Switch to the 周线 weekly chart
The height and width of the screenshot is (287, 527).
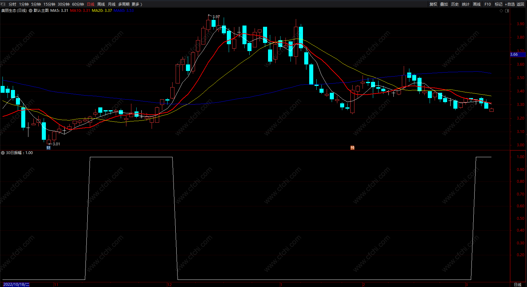[x=101, y=4]
